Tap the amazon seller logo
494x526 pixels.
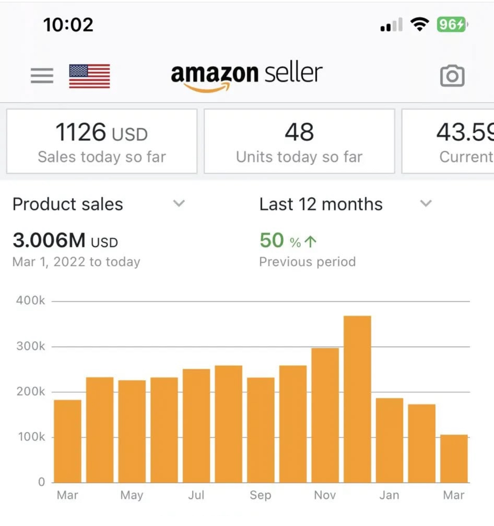tap(247, 77)
